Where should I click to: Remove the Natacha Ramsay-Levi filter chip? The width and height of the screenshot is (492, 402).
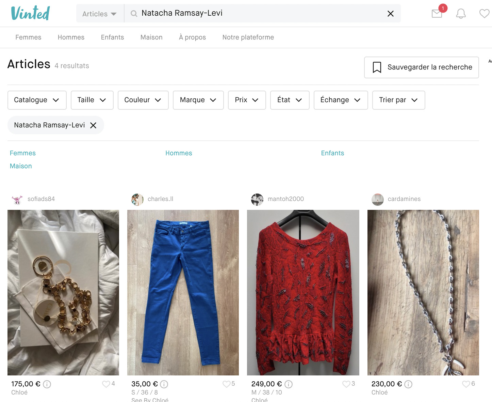pyautogui.click(x=93, y=125)
